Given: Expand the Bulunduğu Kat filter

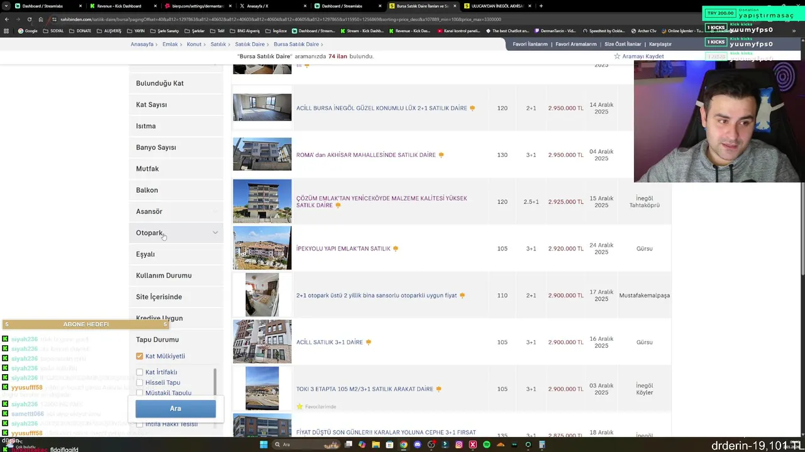Looking at the screenshot, I should point(176,83).
